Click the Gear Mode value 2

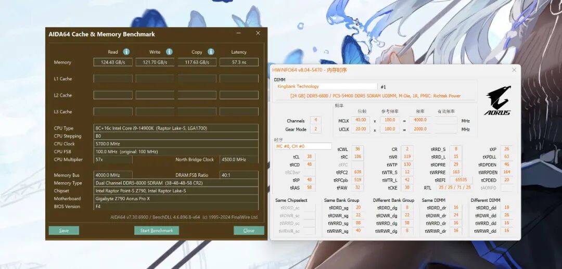point(315,129)
